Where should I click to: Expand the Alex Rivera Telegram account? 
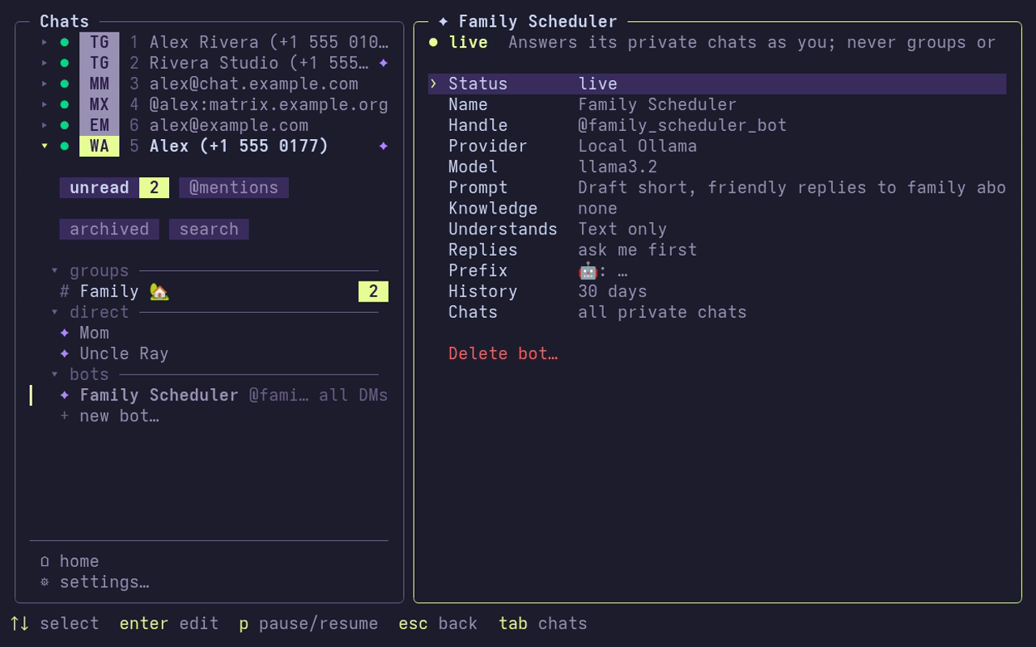tap(45, 42)
